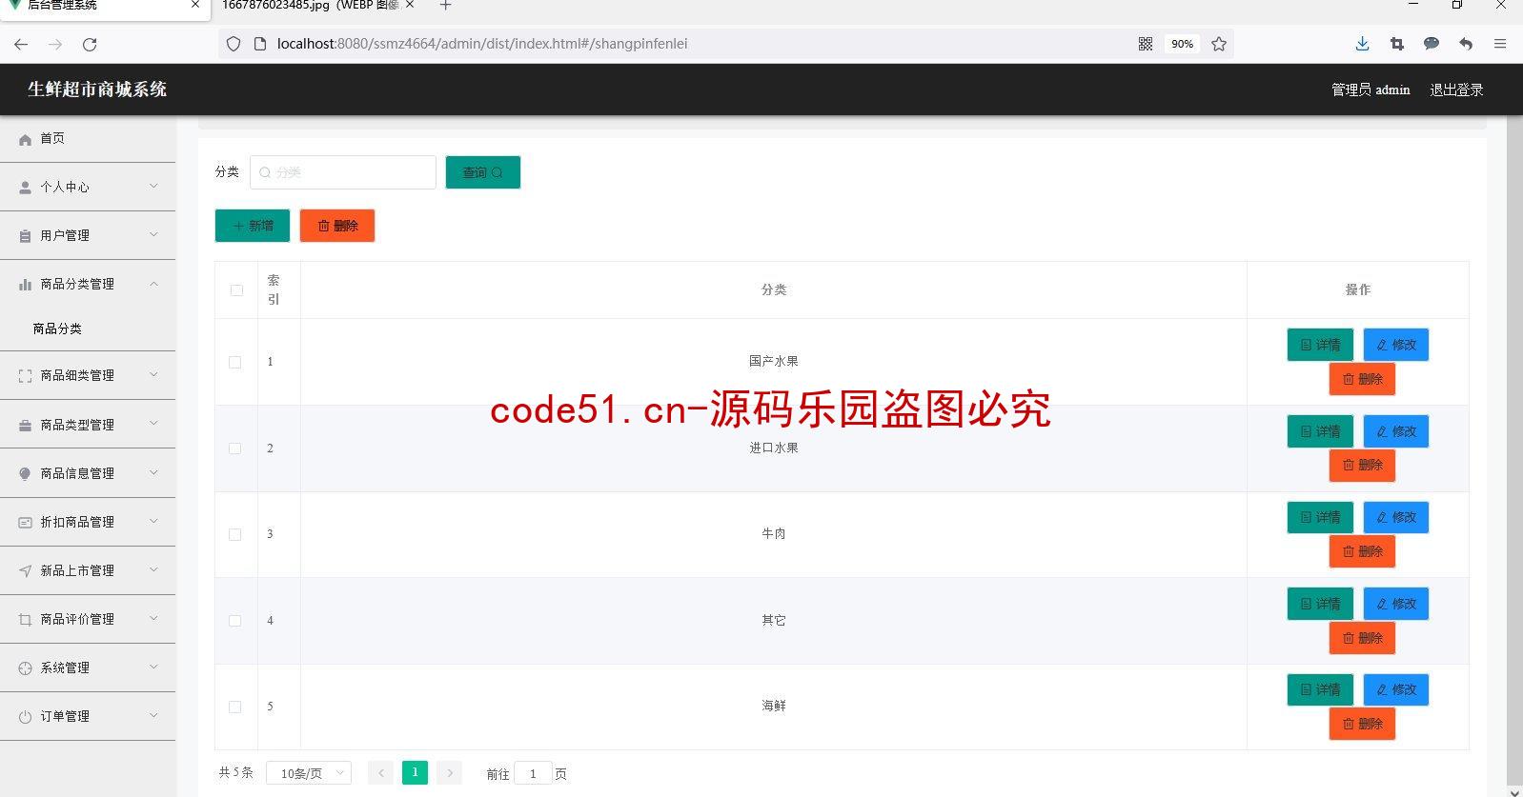Click the search magnifier in 分类 field

point(266,172)
